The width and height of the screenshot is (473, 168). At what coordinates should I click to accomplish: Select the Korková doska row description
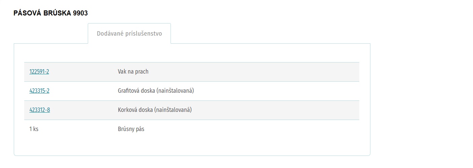tap(155, 110)
